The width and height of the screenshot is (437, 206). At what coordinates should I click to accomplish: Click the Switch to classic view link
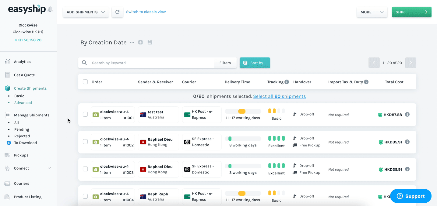coord(146,12)
